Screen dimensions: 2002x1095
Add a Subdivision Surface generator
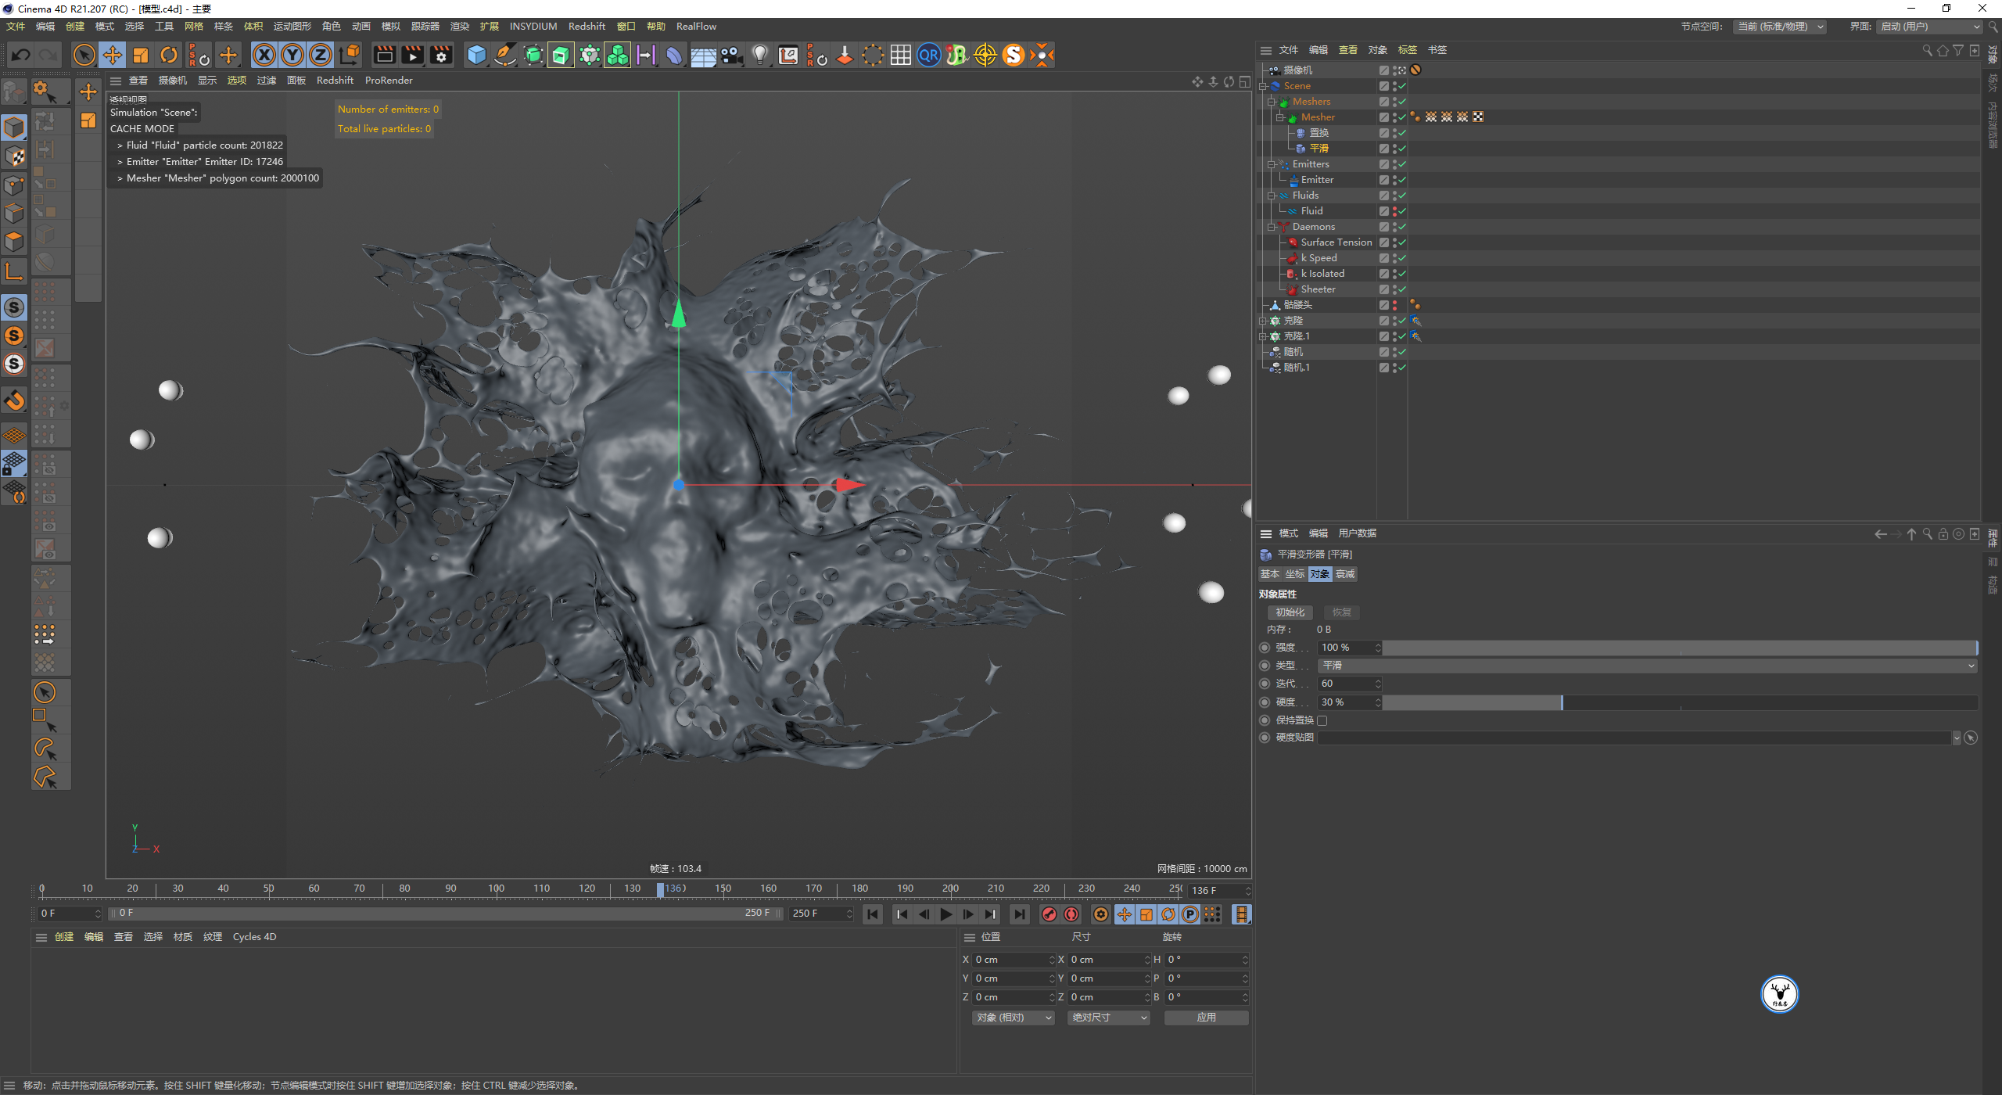click(x=533, y=55)
